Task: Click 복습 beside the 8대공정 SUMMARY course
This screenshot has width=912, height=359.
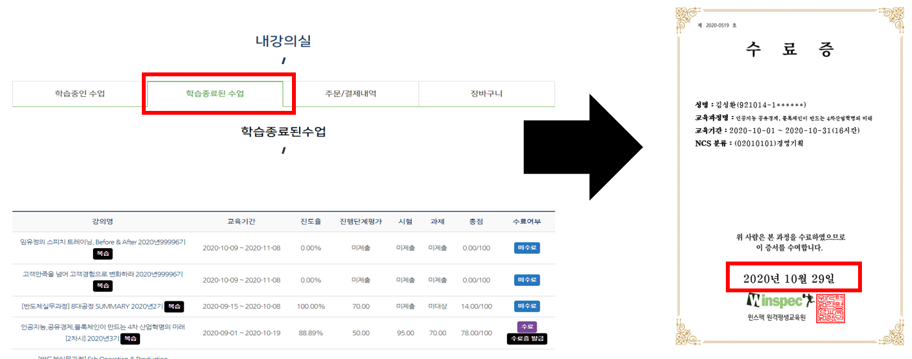Action: pos(174,306)
